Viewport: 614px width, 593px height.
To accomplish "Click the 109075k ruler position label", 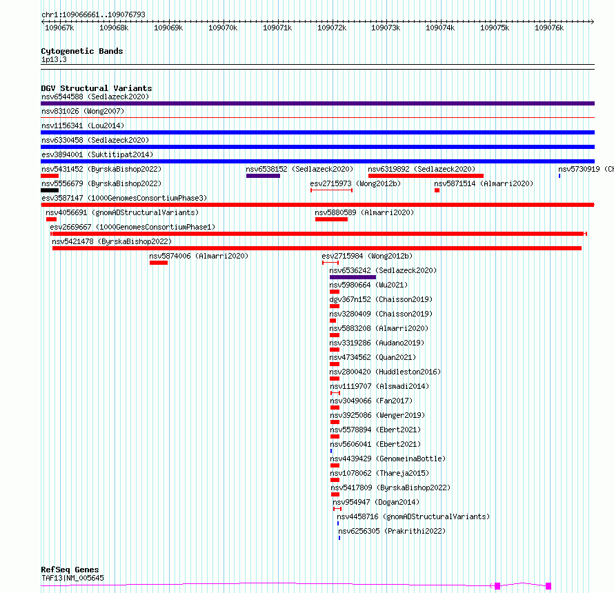I will point(495,28).
